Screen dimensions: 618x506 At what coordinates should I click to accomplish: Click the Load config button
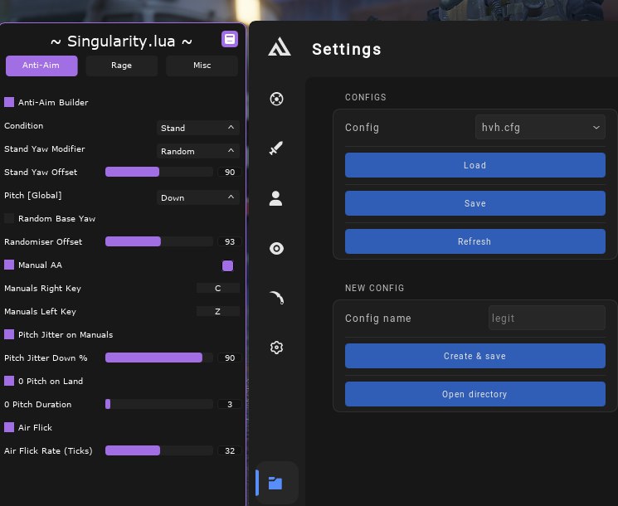[475, 165]
